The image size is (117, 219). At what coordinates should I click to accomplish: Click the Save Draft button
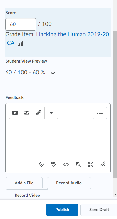click(99, 210)
